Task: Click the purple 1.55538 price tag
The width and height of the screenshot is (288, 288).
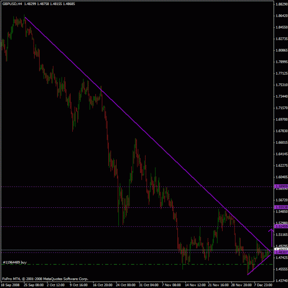Action: 281,207
